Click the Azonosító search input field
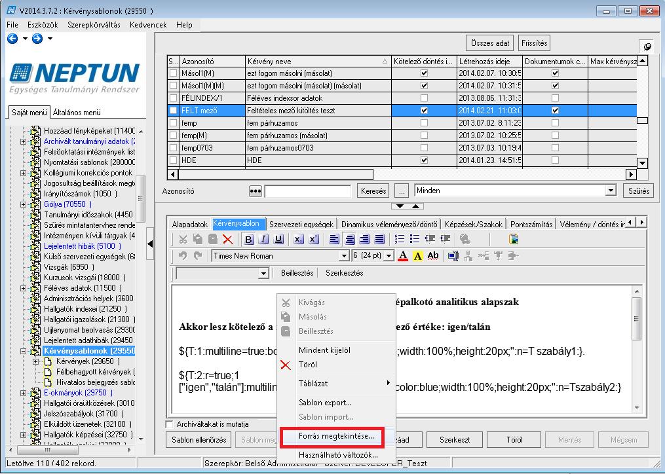 308,191
